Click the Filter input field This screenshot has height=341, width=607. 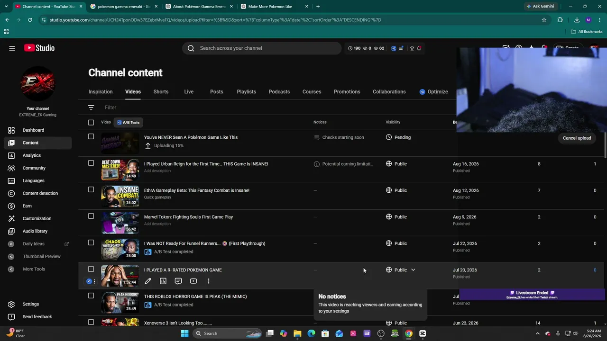(110, 108)
